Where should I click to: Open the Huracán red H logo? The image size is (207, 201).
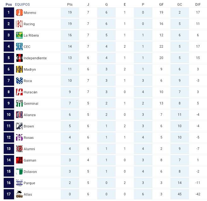coord(19,92)
